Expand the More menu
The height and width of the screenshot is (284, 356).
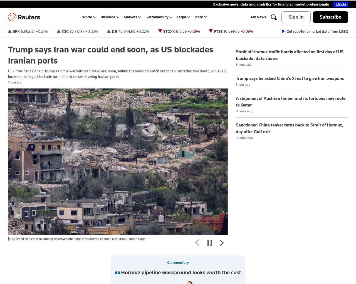tap(201, 17)
